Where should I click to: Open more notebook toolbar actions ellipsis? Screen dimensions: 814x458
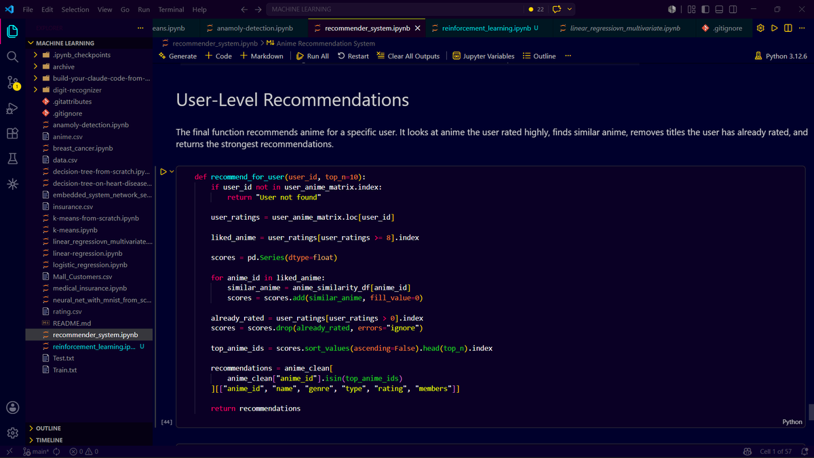(568, 56)
